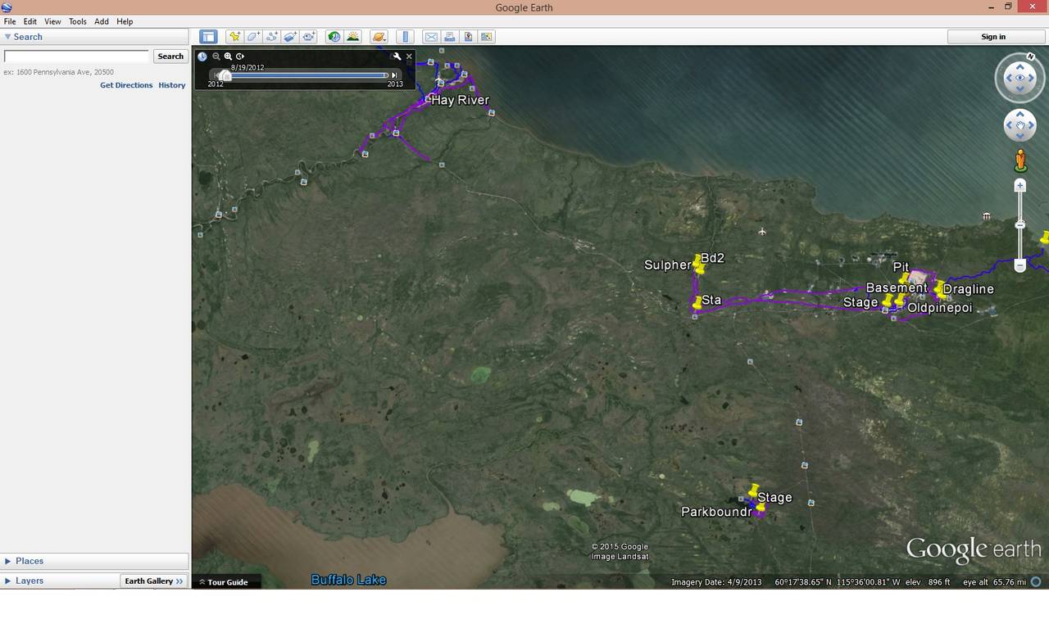Pick up the Street View pegman
This screenshot has height=642, width=1049.
(x=1020, y=160)
